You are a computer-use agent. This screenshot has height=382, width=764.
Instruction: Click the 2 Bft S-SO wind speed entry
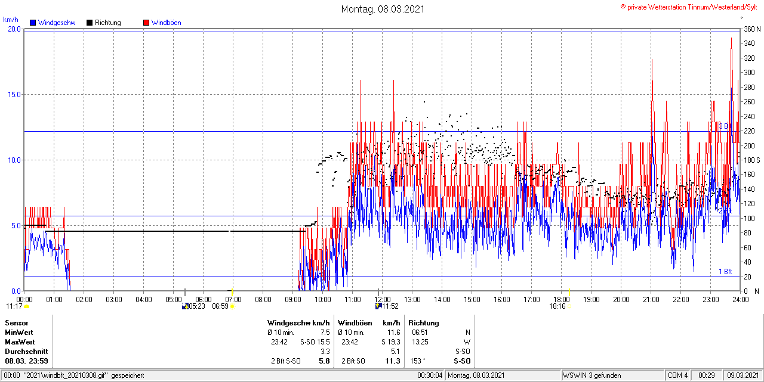click(x=286, y=361)
